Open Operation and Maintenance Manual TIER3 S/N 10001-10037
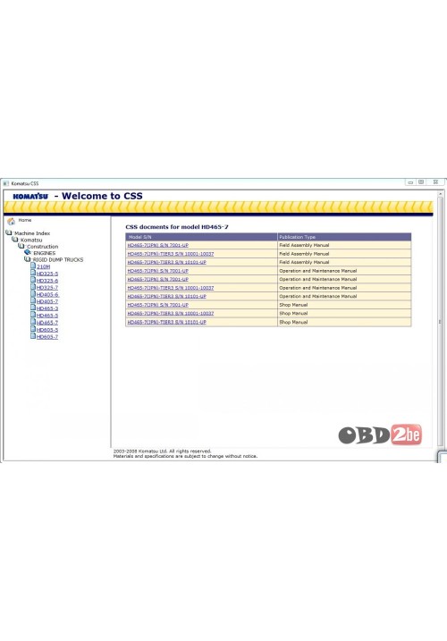447x641 pixels. coord(171,288)
